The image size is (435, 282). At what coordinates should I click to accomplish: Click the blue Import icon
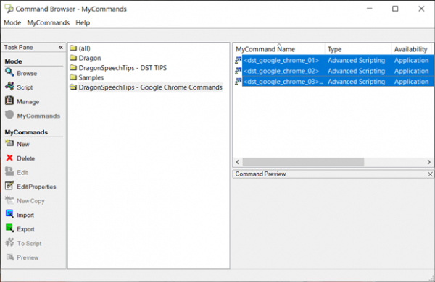[x=9, y=214]
